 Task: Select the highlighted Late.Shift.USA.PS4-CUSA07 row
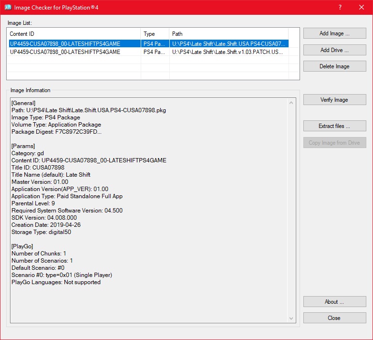(149, 44)
